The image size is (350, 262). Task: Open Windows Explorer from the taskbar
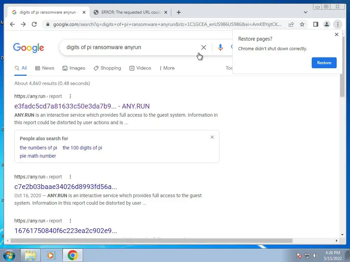(x=30, y=255)
